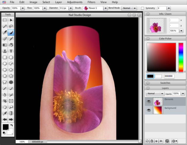This screenshot has width=187, height=145.
Task: Click the hex color input field
Action: 169,76
